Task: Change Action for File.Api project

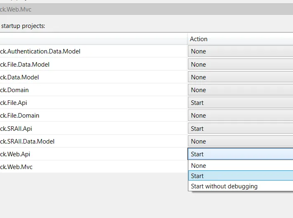Action: point(240,103)
